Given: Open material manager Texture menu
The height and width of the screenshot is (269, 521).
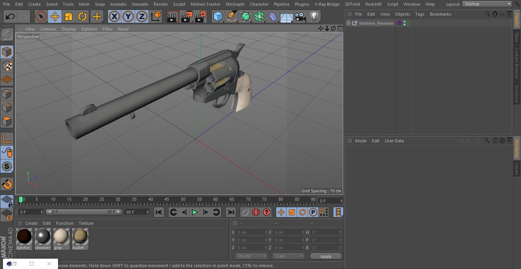Looking at the screenshot, I should (x=86, y=223).
